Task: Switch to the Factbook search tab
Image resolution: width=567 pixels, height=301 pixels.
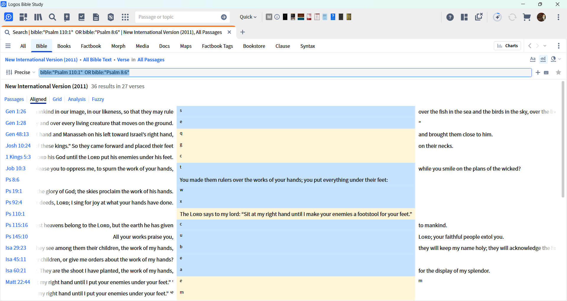Action: point(91,46)
